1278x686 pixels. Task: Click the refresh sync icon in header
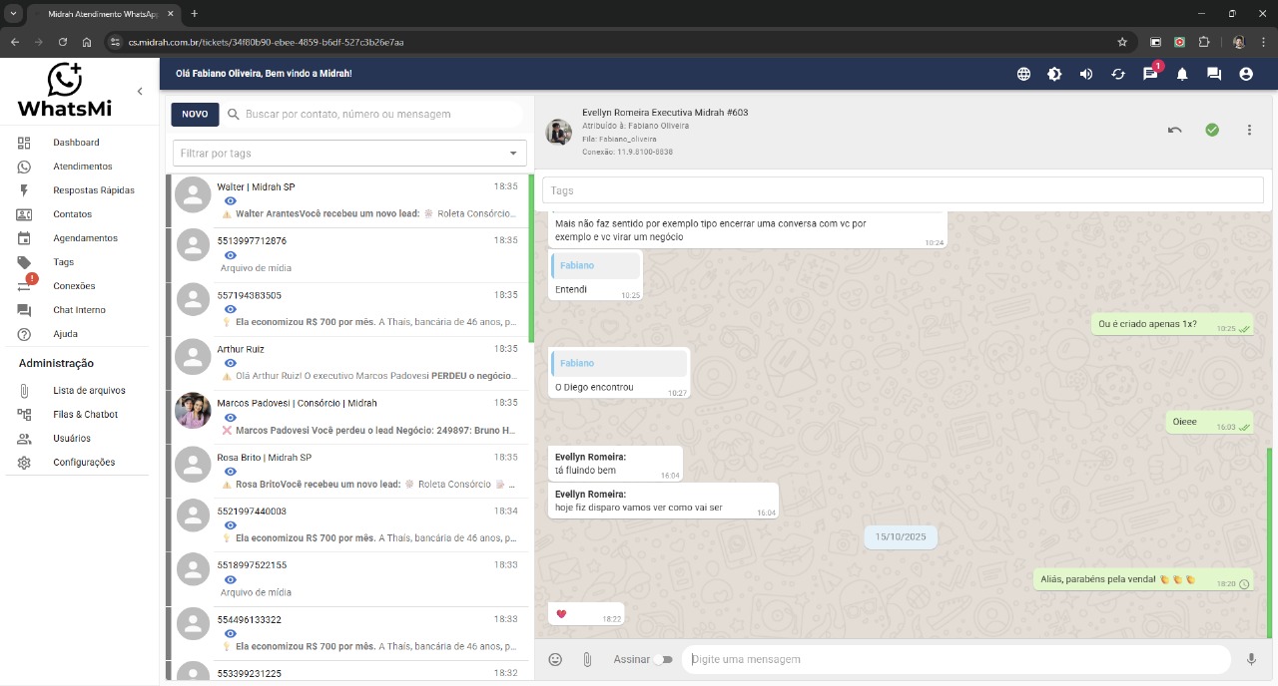click(1118, 74)
